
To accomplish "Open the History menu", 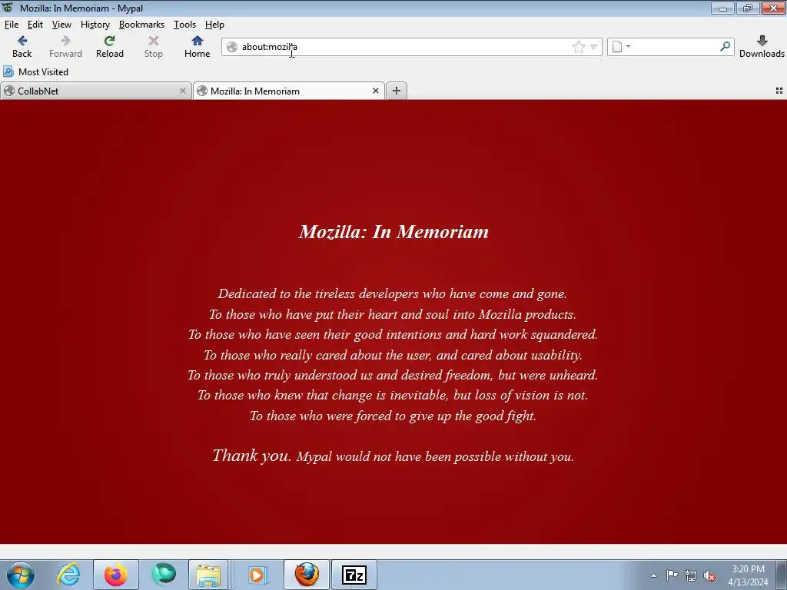I will [95, 25].
